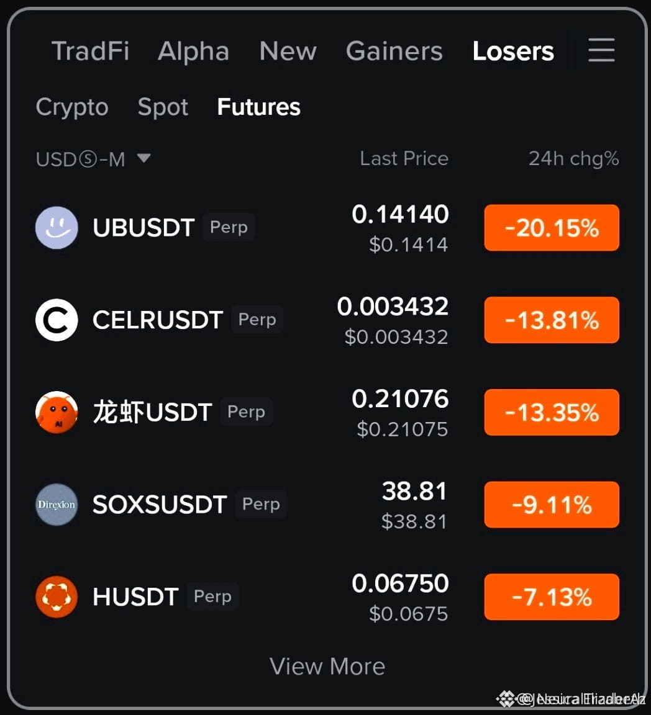Screen dimensions: 651x715
Task: Tap the CELRUSDT coin logo
Action: [x=57, y=320]
